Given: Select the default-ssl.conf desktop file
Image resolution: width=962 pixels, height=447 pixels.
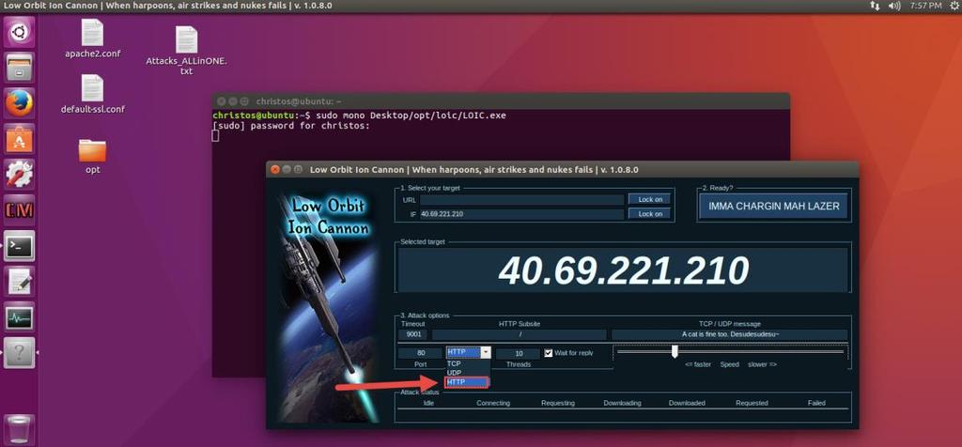Looking at the screenshot, I should (x=93, y=94).
